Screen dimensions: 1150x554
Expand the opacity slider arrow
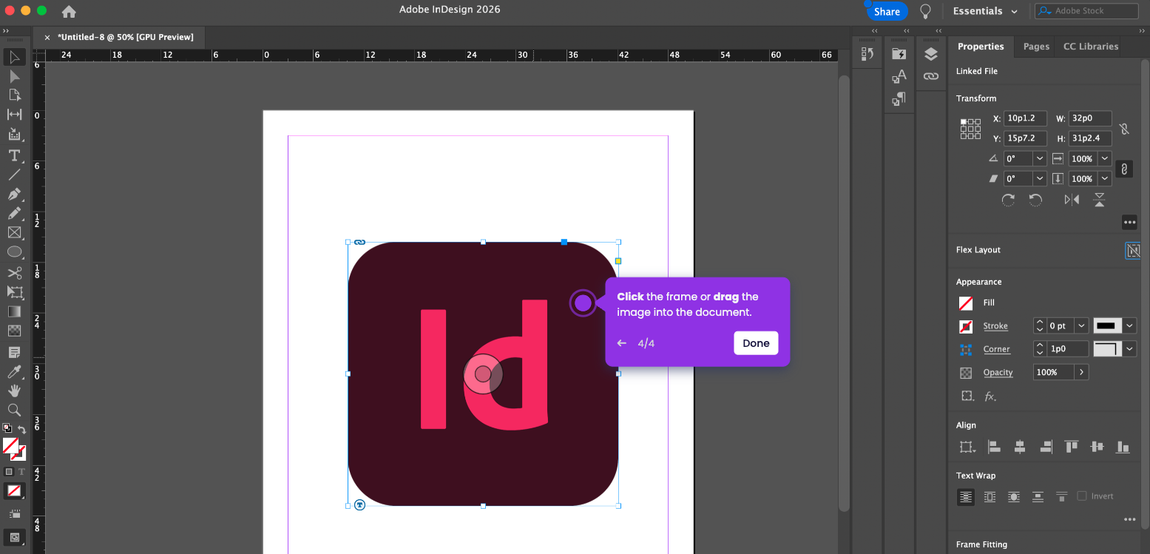[1081, 373]
